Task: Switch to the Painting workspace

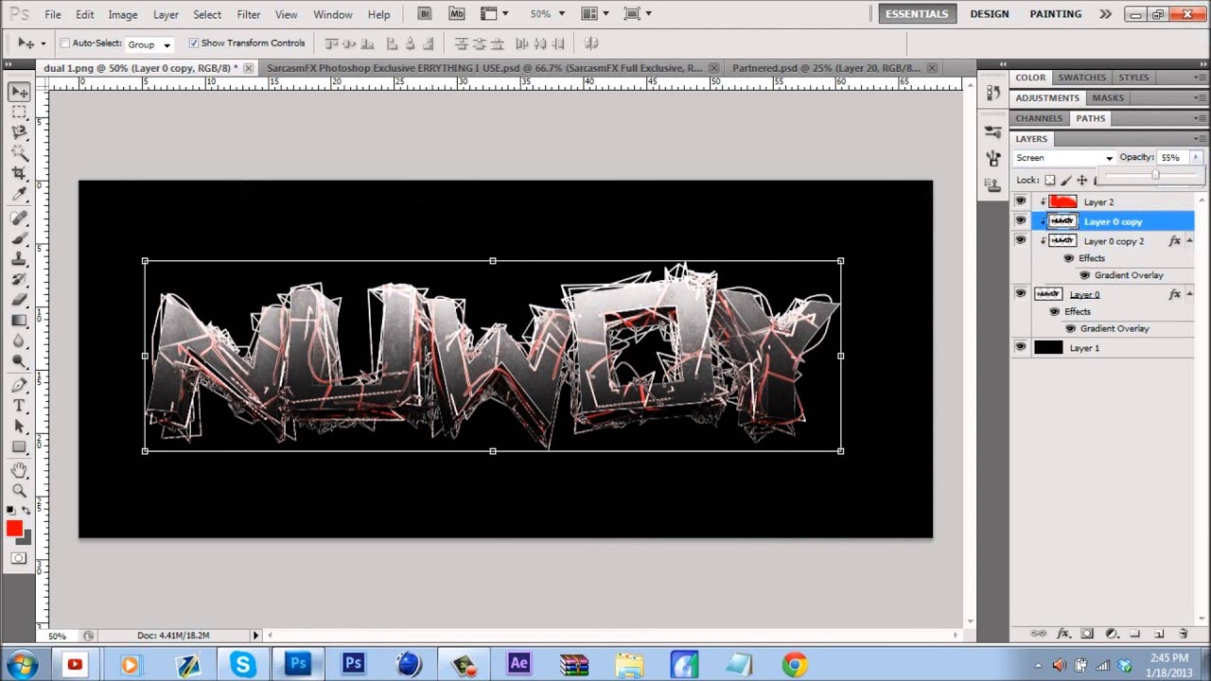Action: coord(1056,14)
